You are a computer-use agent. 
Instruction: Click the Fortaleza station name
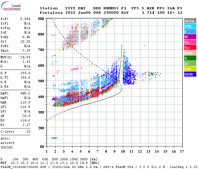51,13
